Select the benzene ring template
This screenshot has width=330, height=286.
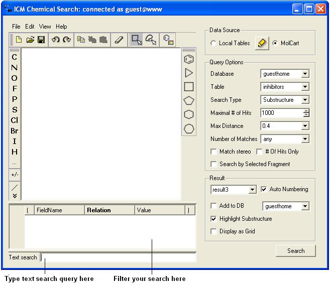[x=189, y=59]
